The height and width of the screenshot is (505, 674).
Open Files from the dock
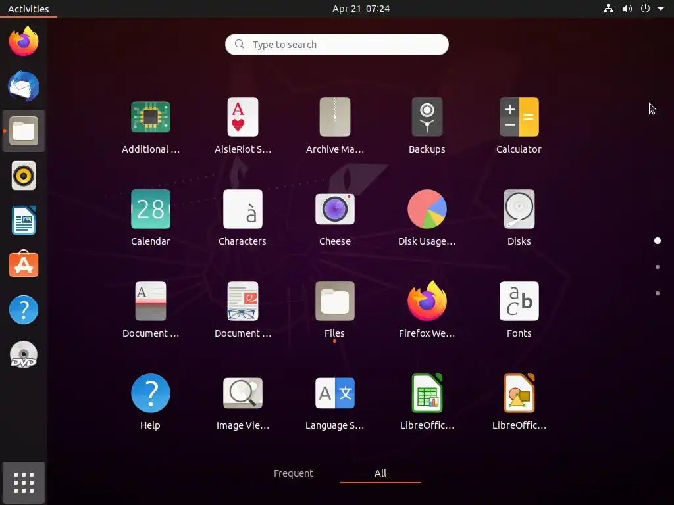24,131
